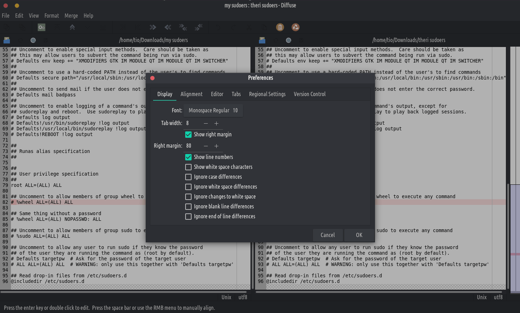Disable Show line numbers checkbox
The width and height of the screenshot is (520, 313).
pos(188,157)
